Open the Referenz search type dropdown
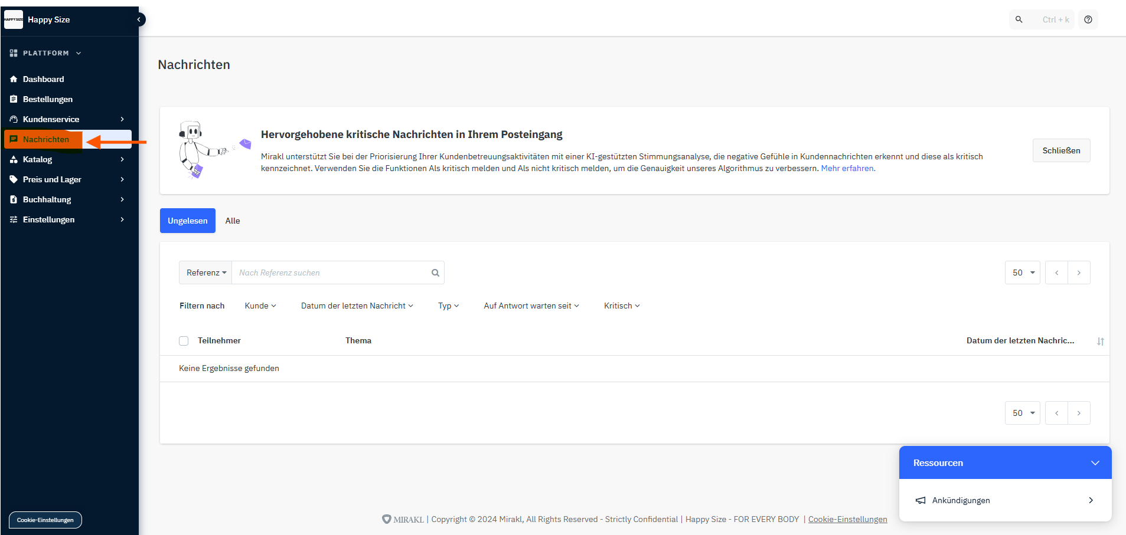The height and width of the screenshot is (535, 1126). [x=205, y=273]
